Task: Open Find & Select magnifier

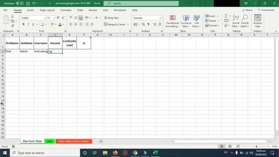Action: pos(245,21)
